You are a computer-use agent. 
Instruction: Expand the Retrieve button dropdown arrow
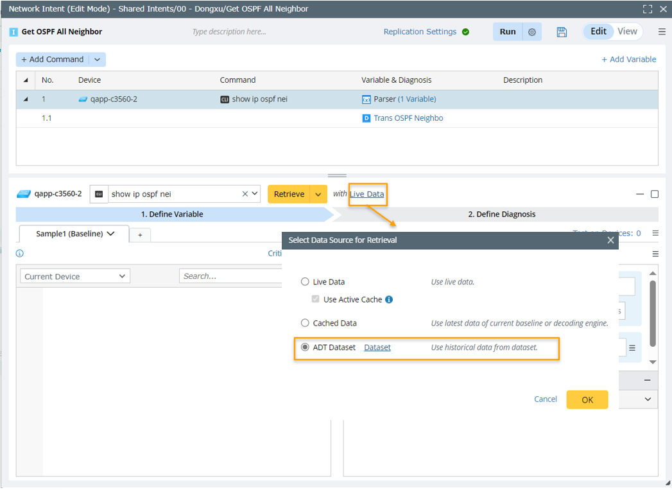pos(318,194)
